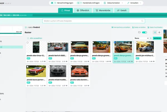Check the pexels-milad-madda file checkbox

[x=49, y=67]
